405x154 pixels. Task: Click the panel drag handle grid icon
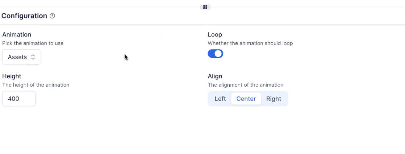(x=205, y=7)
